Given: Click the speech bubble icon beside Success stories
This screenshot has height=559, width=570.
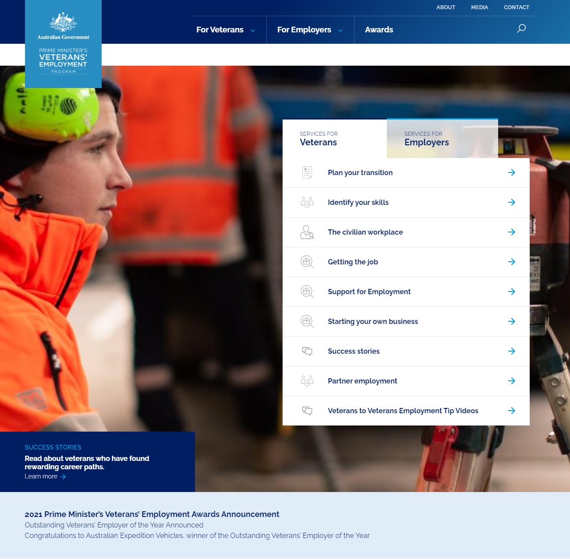Looking at the screenshot, I should (307, 351).
